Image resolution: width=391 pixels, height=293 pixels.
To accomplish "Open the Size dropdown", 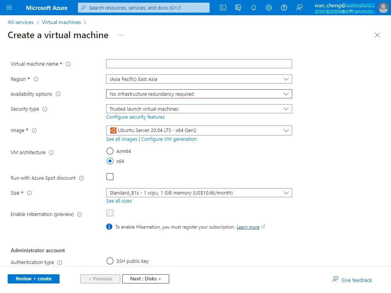I will tap(199, 193).
